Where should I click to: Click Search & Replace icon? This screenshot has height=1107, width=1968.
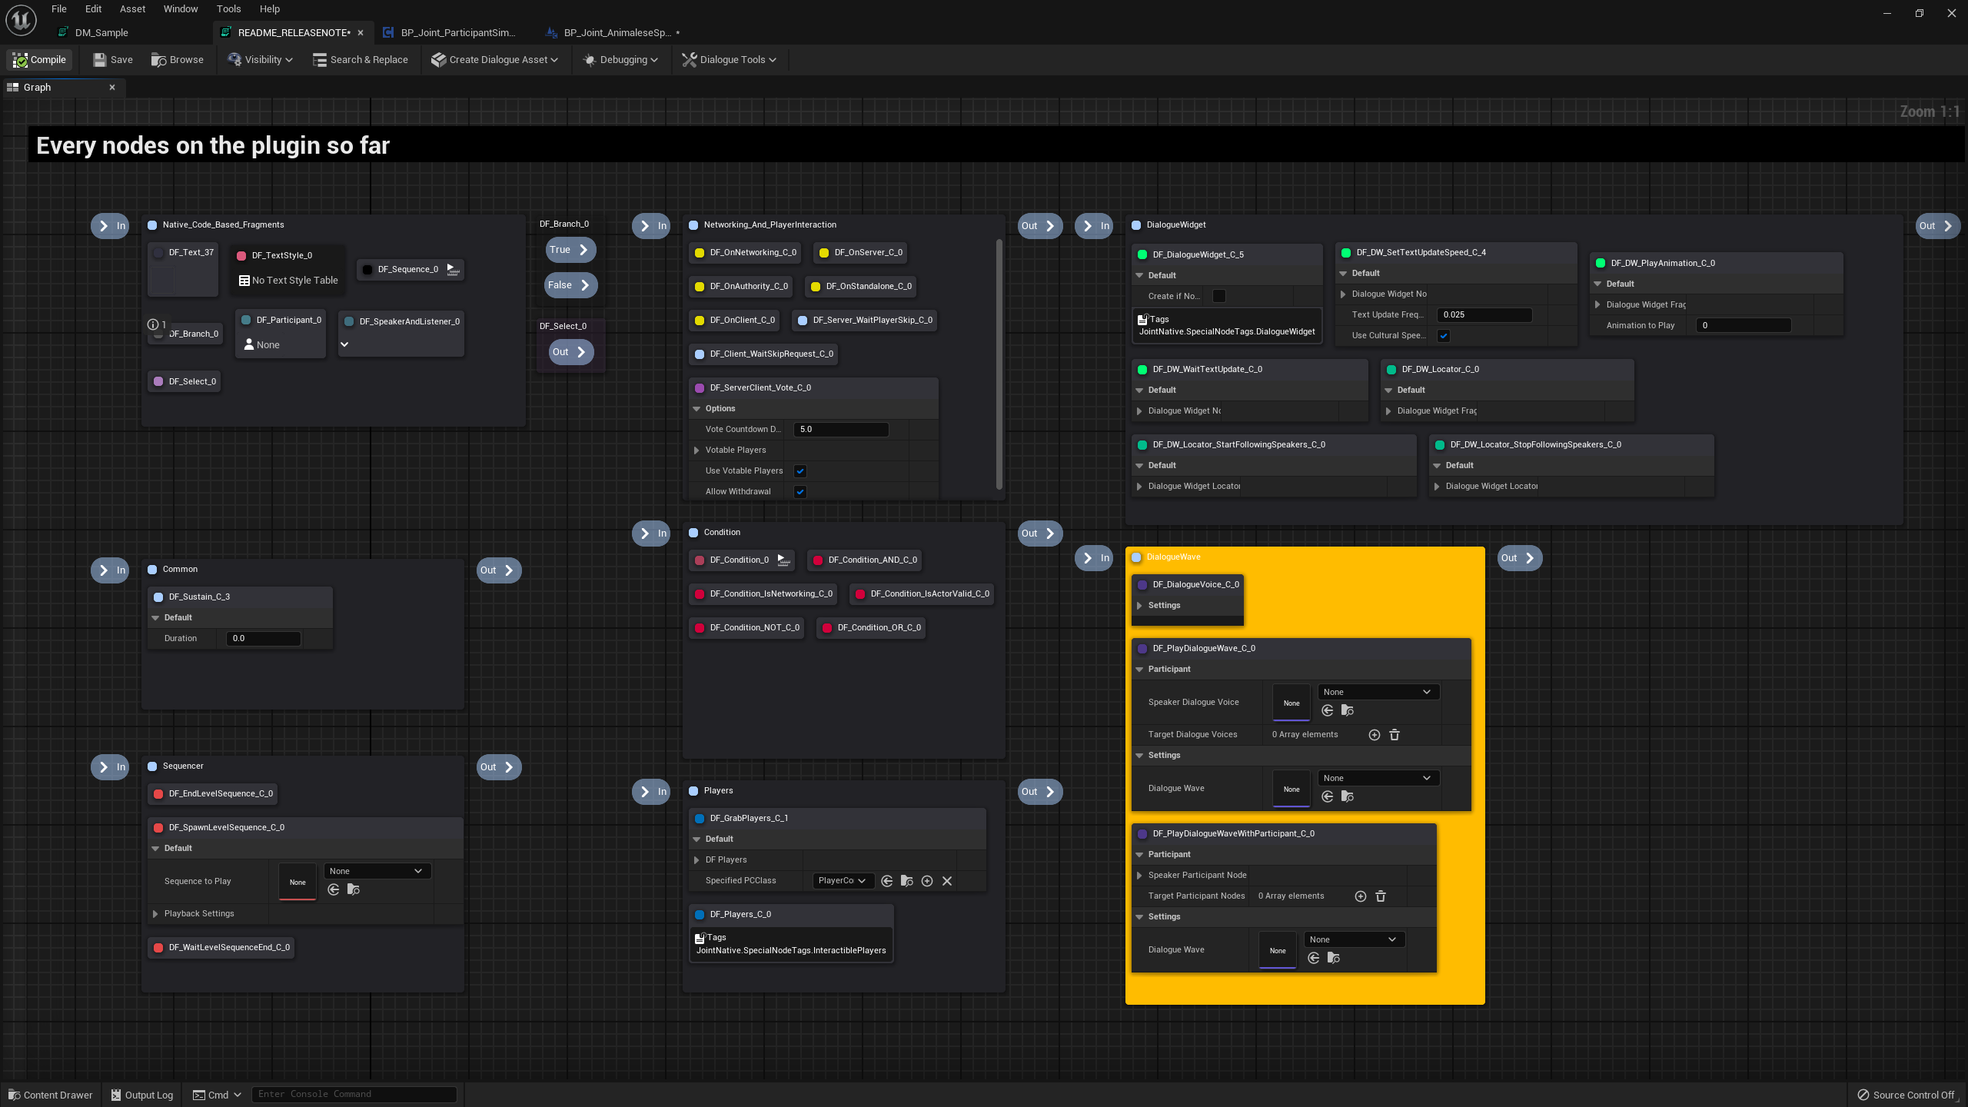[320, 60]
